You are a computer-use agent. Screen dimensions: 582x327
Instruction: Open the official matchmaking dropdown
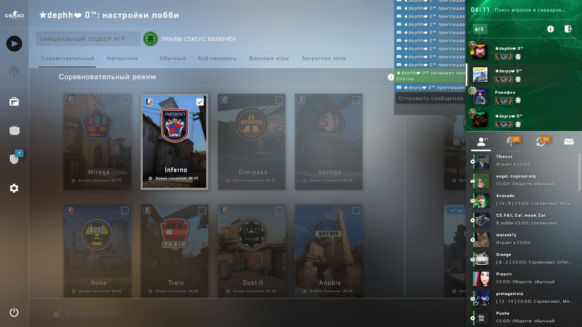pos(88,39)
